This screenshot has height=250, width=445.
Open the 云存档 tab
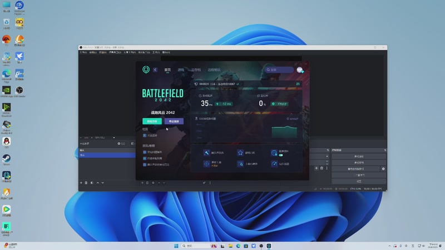point(196,70)
